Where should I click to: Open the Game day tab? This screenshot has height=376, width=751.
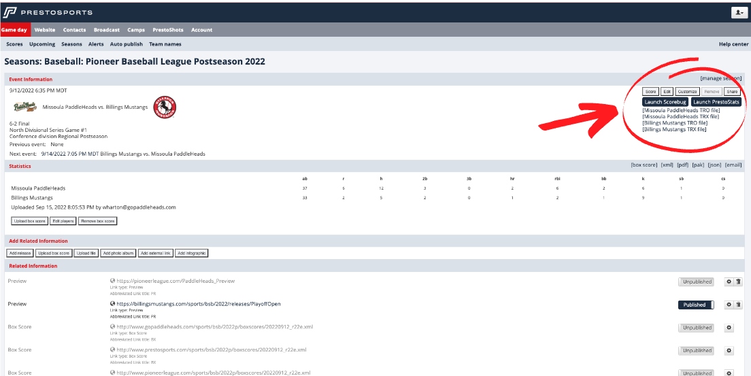point(15,30)
